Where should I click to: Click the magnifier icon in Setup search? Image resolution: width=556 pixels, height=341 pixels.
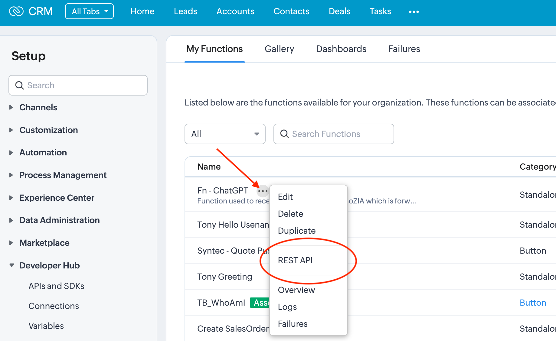[20, 86]
